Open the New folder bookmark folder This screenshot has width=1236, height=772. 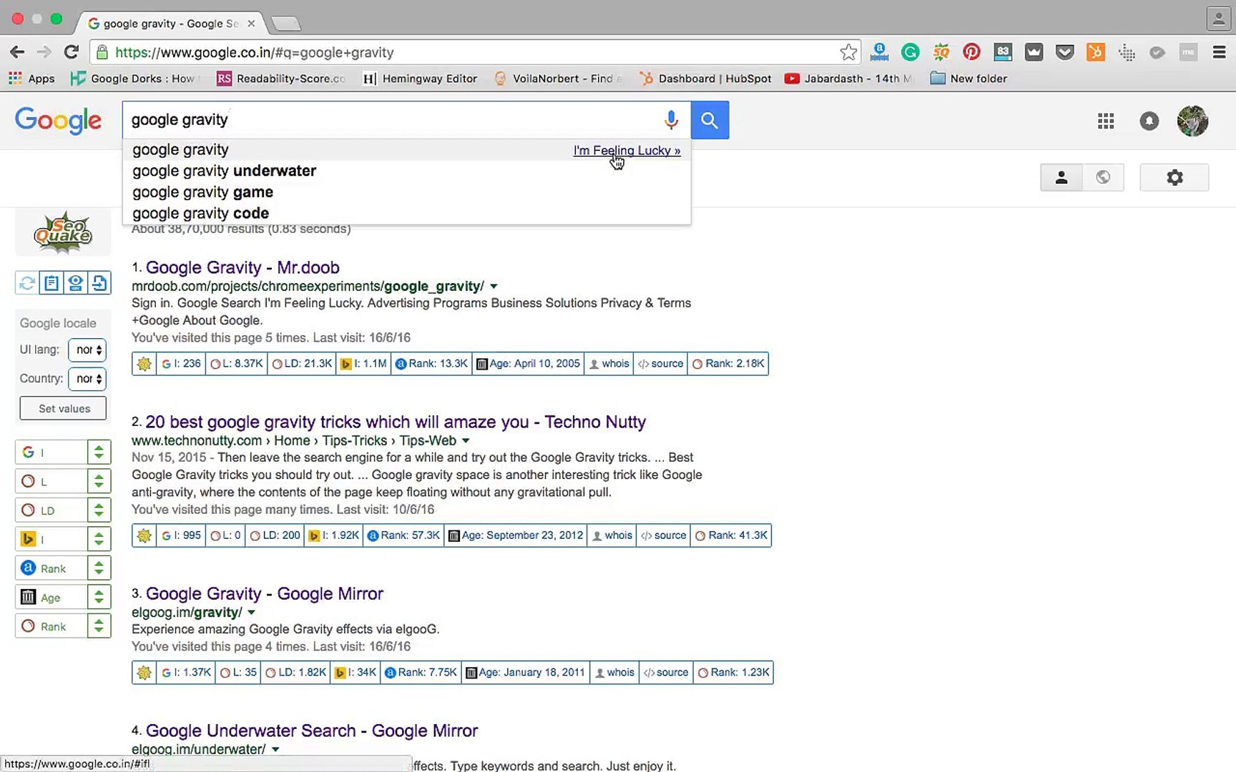pos(968,79)
